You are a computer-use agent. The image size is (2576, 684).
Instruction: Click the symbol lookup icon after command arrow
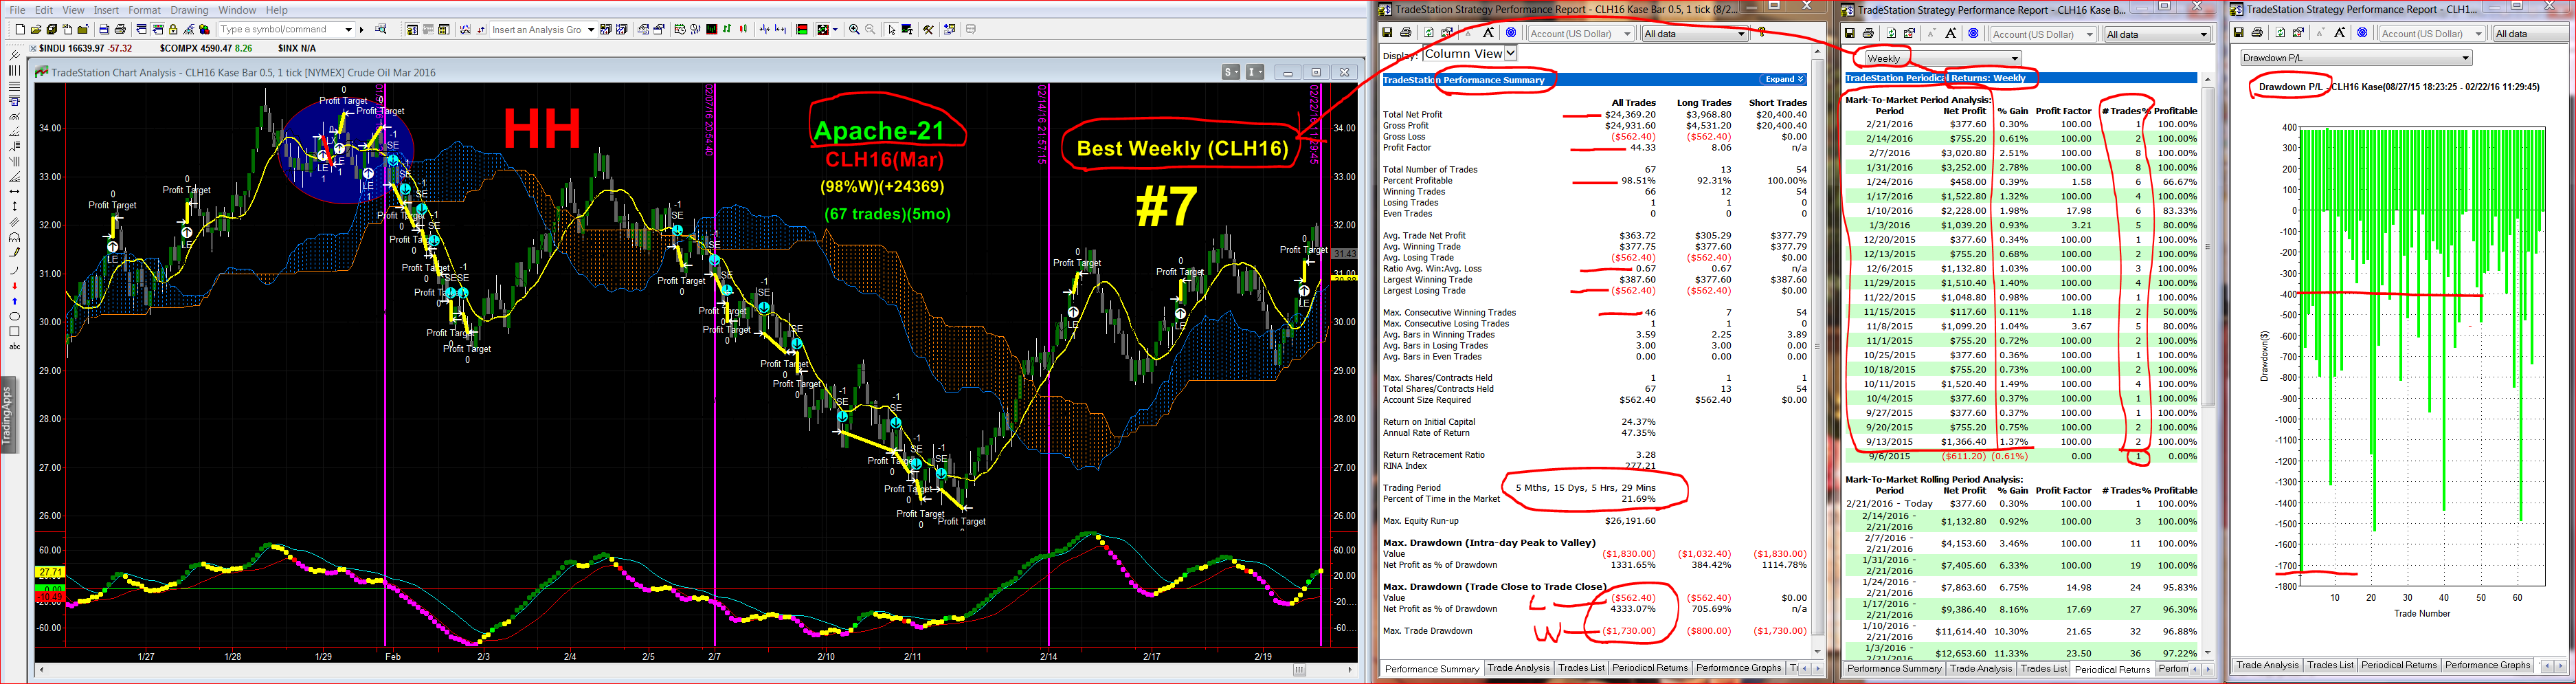(x=380, y=29)
